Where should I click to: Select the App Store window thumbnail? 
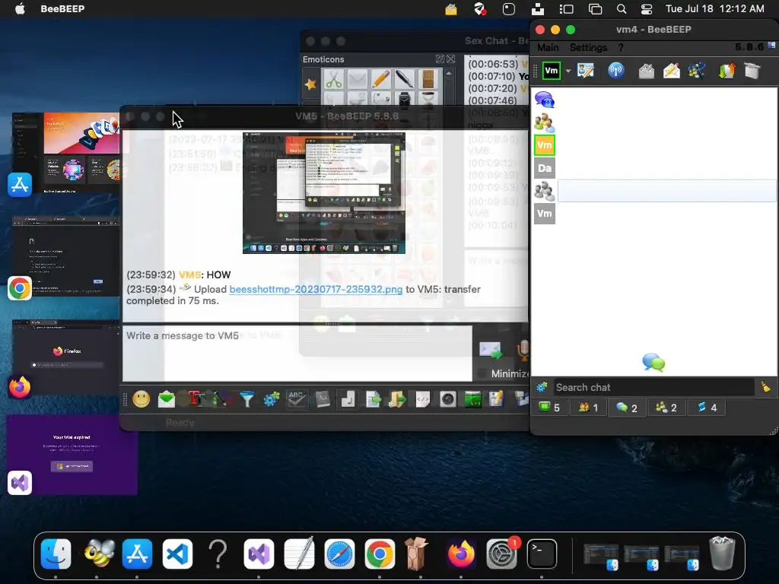point(66,152)
